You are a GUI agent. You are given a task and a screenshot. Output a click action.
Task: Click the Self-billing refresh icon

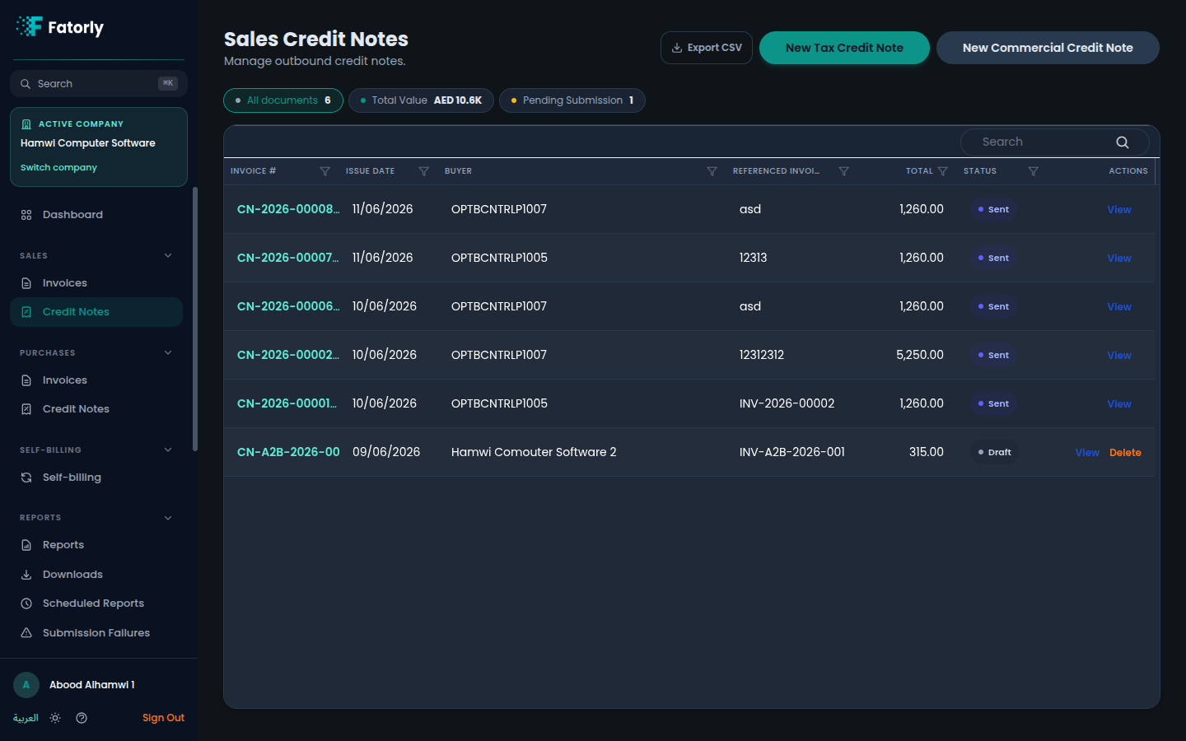pyautogui.click(x=26, y=478)
